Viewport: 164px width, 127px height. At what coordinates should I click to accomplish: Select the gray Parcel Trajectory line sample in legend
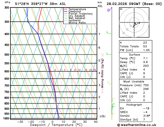[x=66, y=14]
